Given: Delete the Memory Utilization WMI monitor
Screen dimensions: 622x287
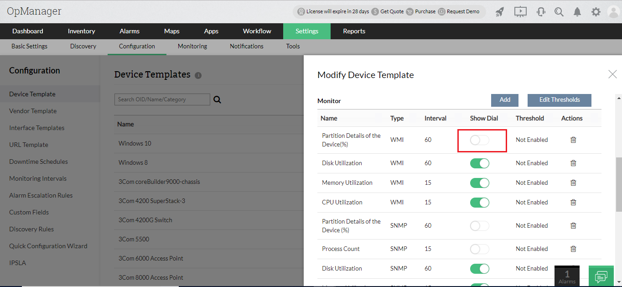Looking at the screenshot, I should tap(573, 183).
